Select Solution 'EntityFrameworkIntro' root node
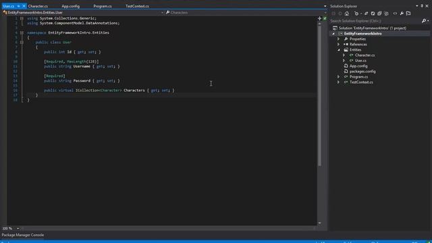The image size is (432, 243). 373,28
